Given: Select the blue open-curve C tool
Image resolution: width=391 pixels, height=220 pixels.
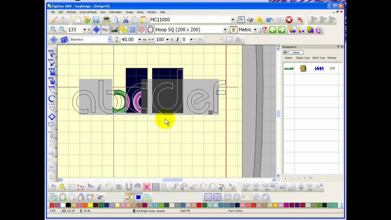Looking at the screenshot, I should [x=52, y=99].
